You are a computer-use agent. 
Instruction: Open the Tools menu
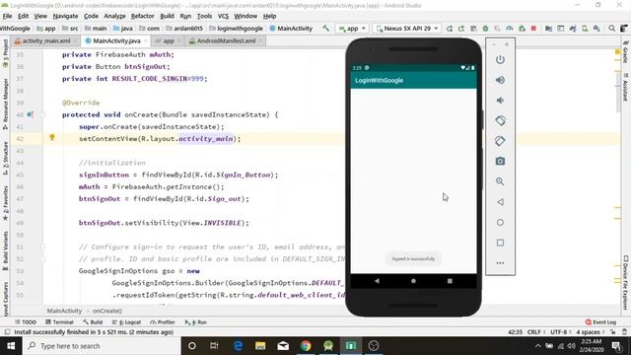click(x=204, y=16)
